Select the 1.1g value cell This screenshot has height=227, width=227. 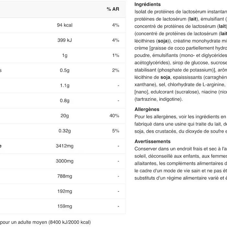coord(65,85)
